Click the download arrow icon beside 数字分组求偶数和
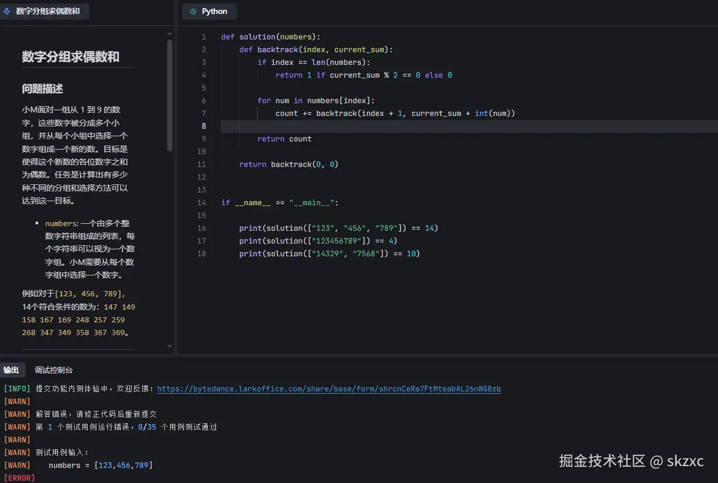The image size is (718, 483). point(7,11)
